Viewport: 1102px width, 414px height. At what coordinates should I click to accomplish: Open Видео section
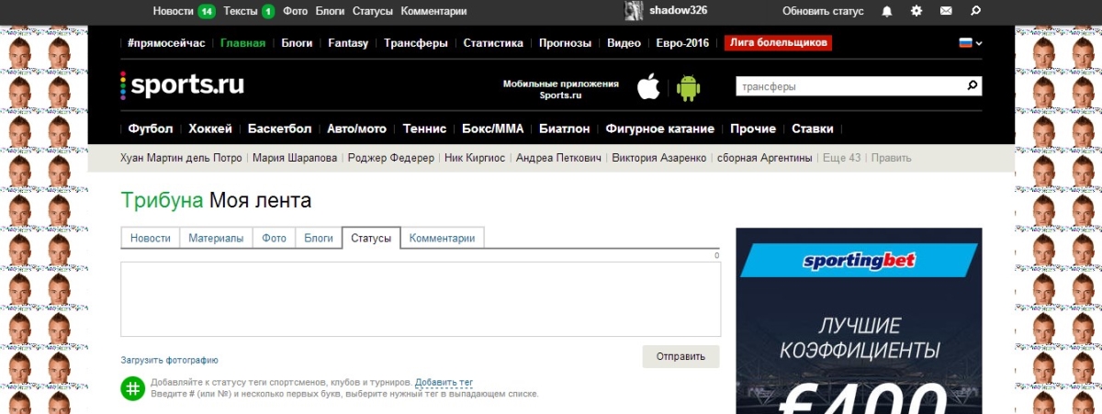coord(624,43)
